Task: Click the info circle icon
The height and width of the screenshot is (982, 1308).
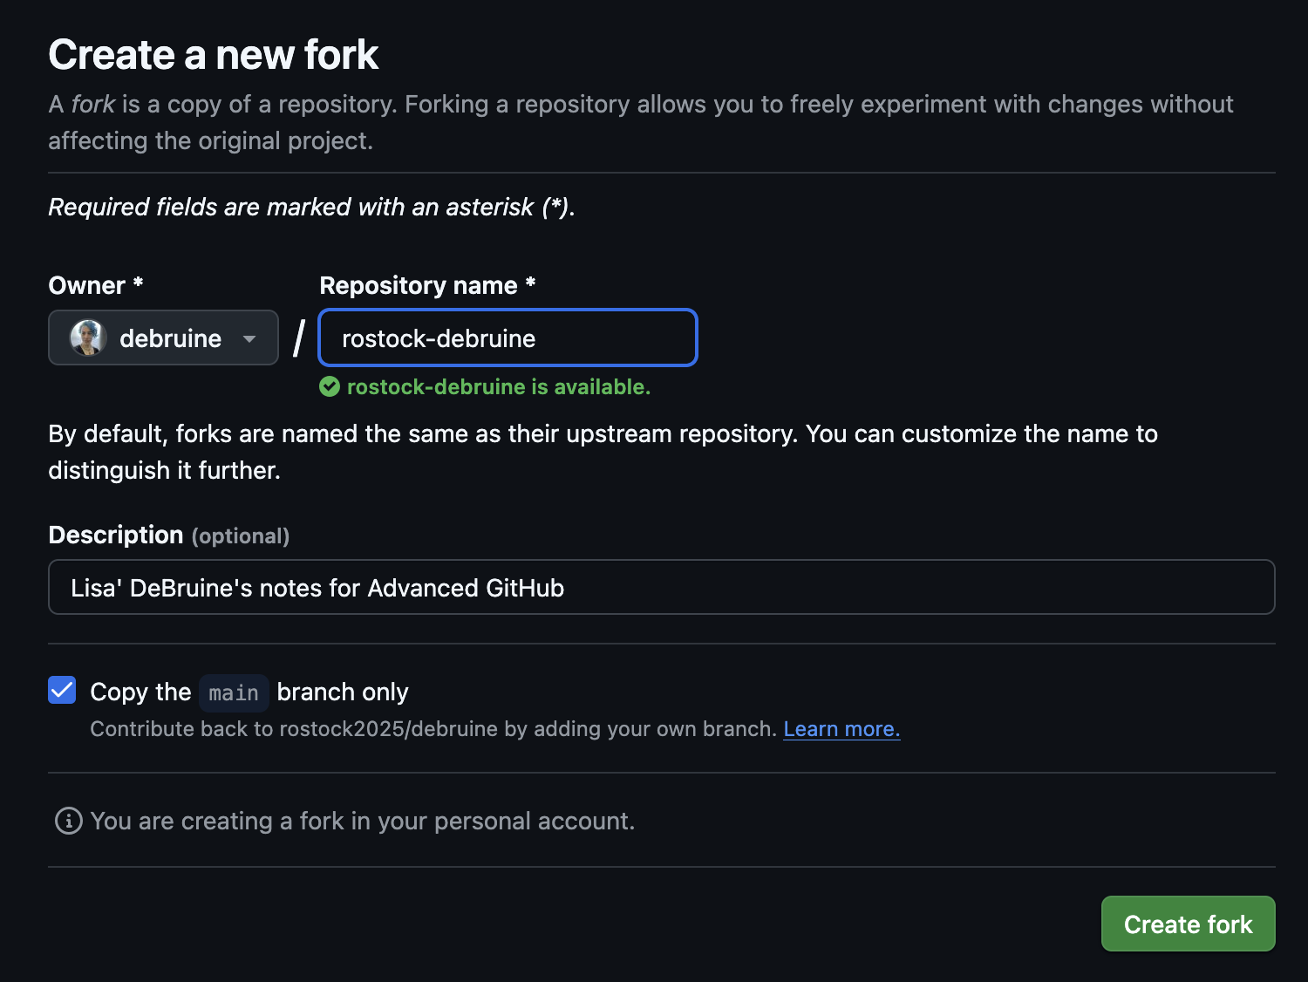Action: (x=68, y=821)
